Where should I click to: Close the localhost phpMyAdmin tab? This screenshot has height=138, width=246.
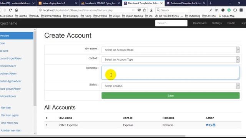pyautogui.click(x=119, y=3)
